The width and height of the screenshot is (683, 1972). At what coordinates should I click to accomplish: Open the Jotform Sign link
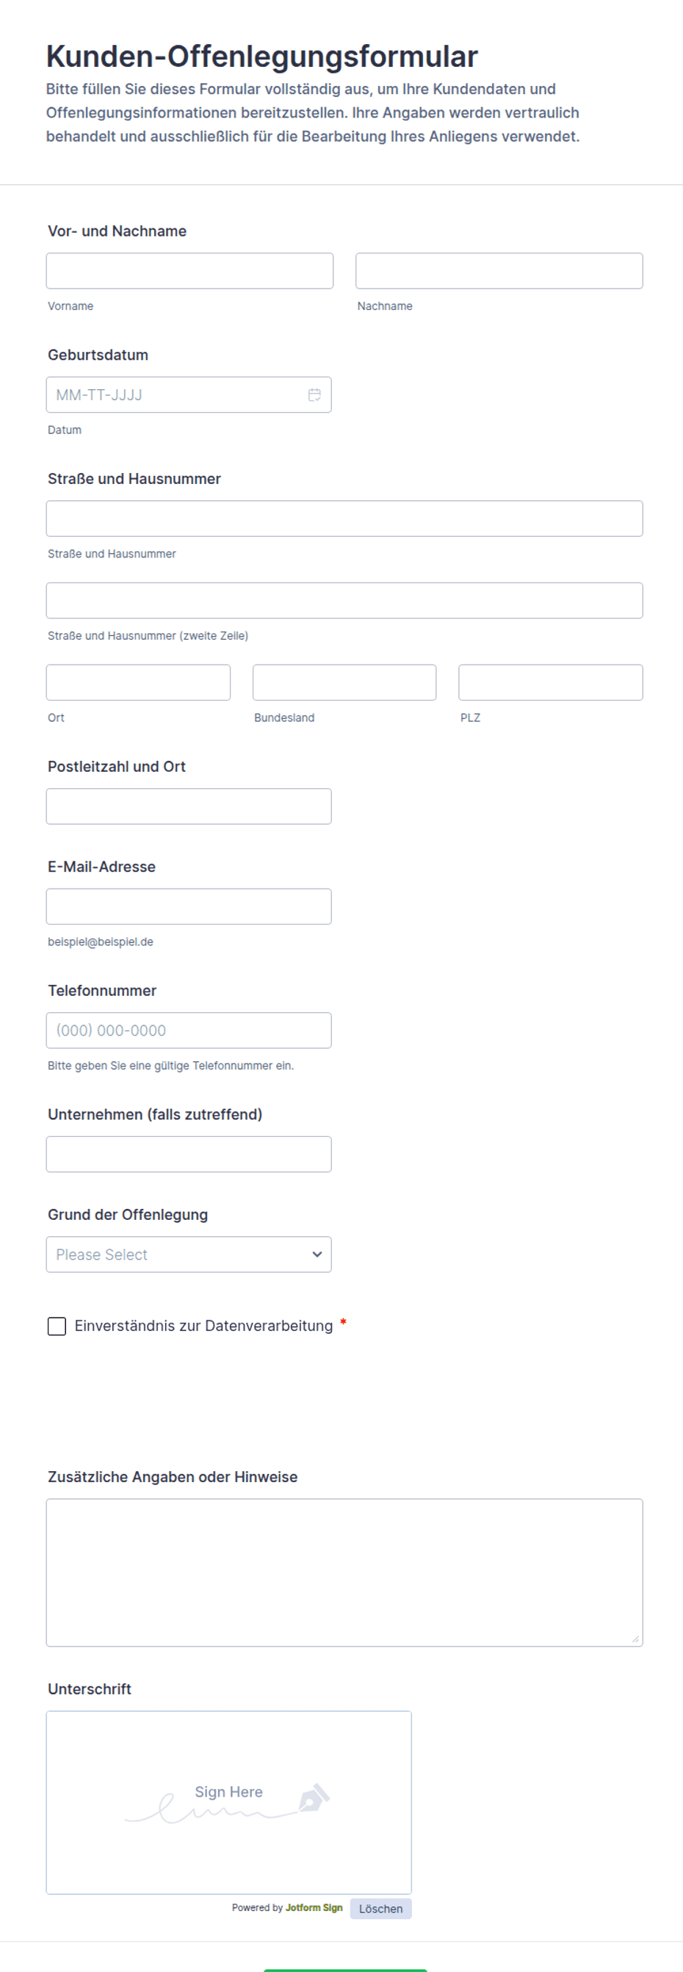[x=313, y=1907]
